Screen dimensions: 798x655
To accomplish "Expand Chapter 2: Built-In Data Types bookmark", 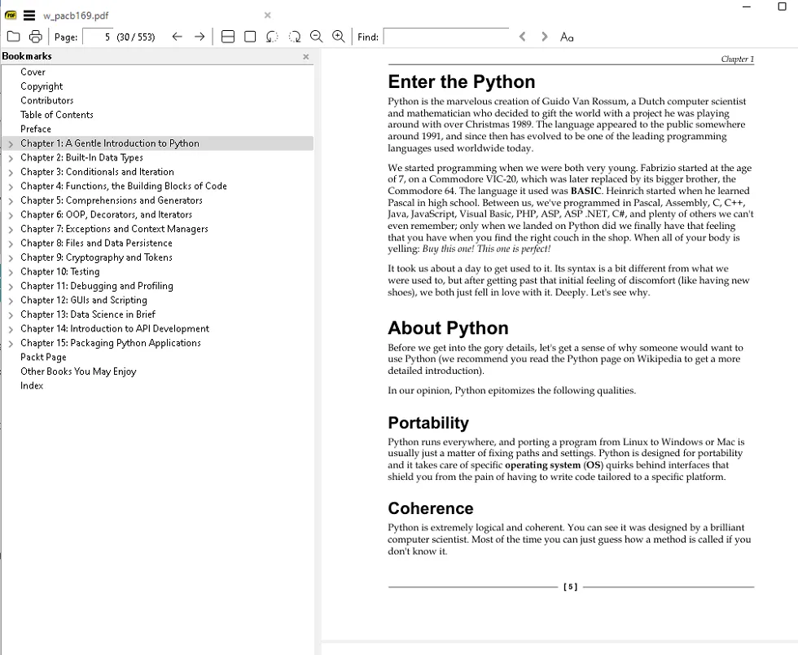I will 11,158.
